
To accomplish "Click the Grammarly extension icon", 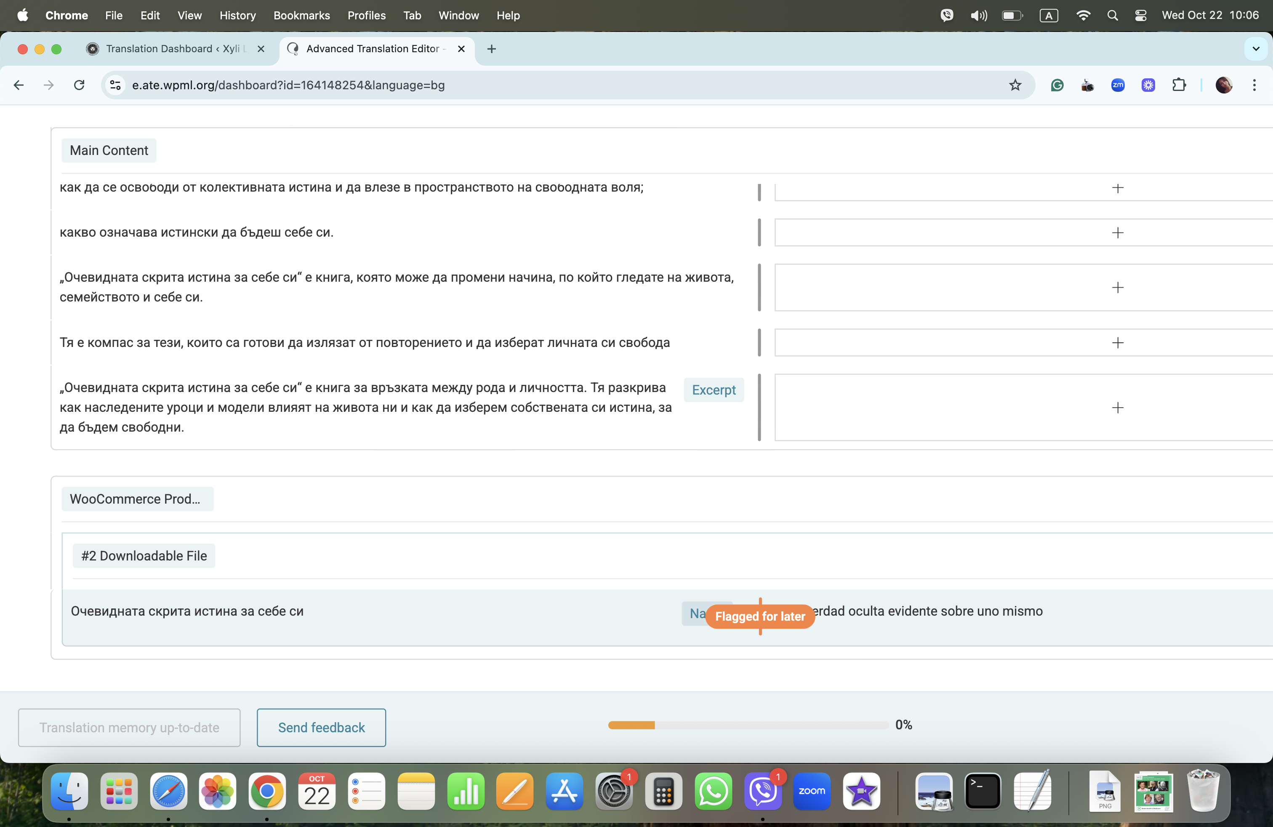I will (1057, 85).
